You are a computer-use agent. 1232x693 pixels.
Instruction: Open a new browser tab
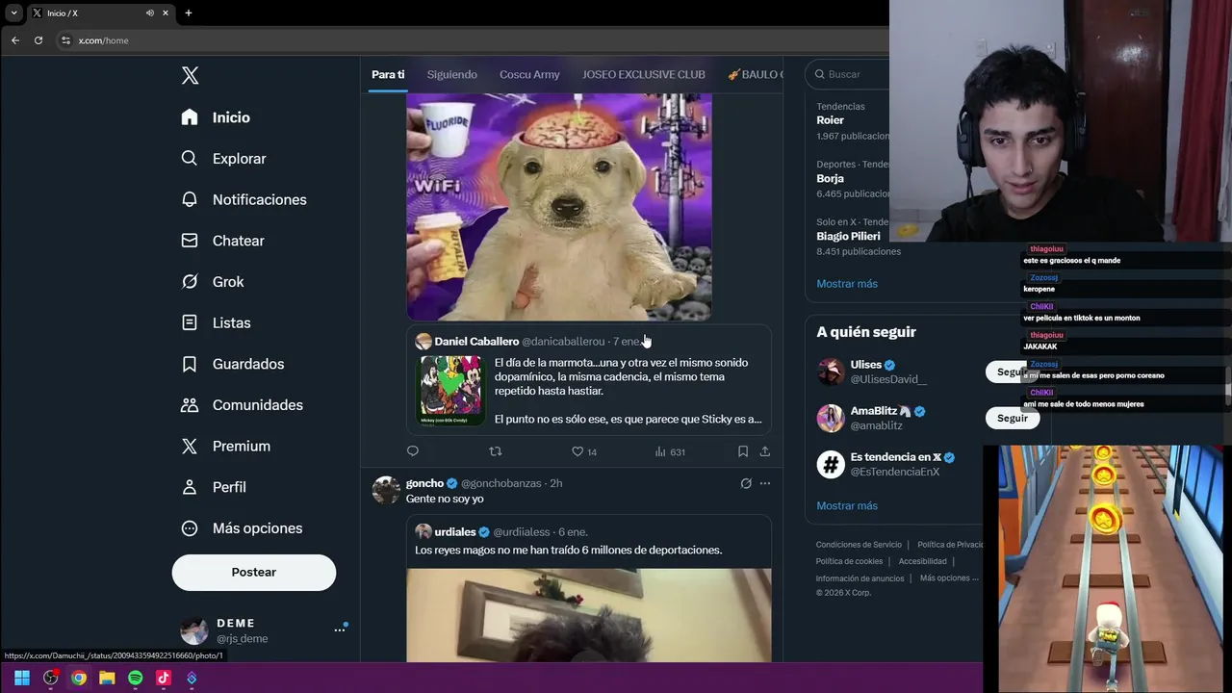coord(189,13)
